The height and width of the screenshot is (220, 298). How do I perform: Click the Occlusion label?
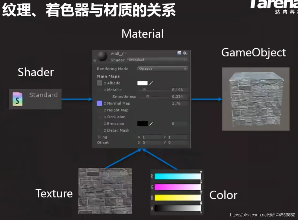pos(116,117)
